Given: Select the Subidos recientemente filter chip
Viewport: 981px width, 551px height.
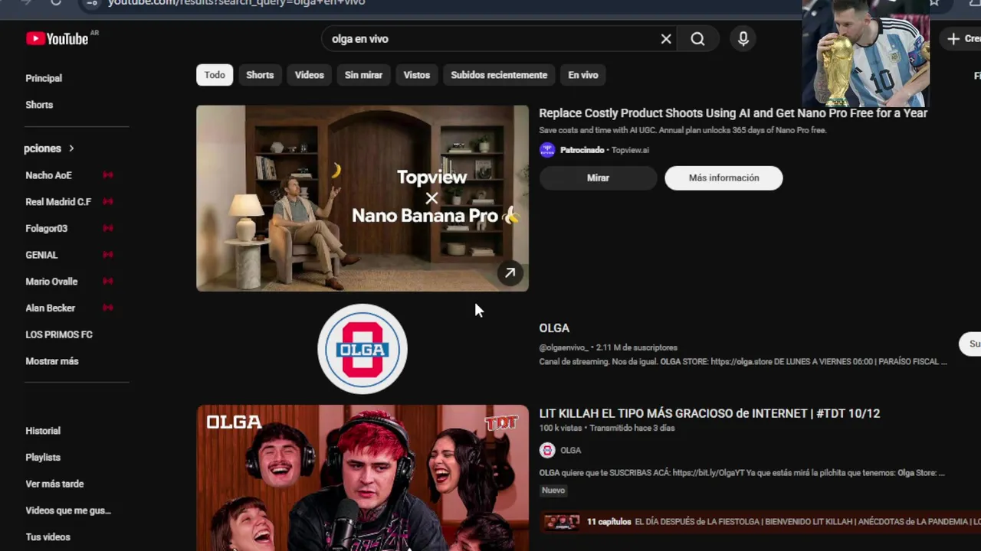Looking at the screenshot, I should pos(499,75).
